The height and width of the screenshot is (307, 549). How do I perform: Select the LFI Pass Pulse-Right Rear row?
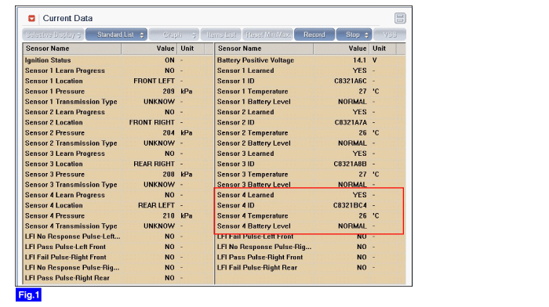pyautogui.click(x=118, y=278)
